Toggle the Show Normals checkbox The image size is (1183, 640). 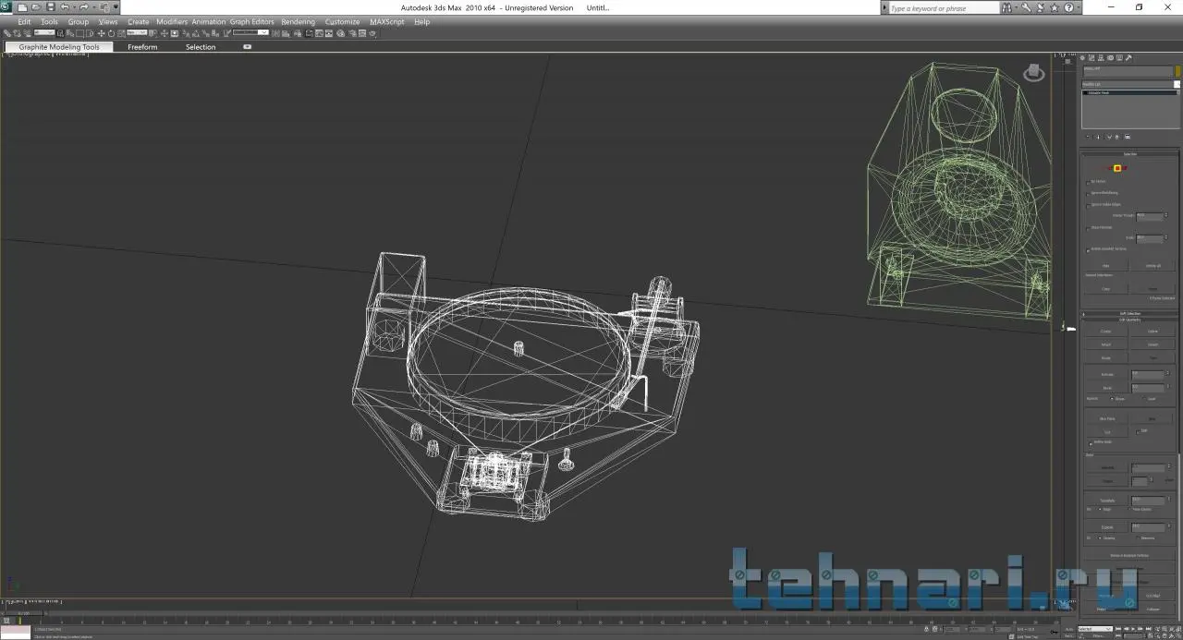pos(1088,227)
